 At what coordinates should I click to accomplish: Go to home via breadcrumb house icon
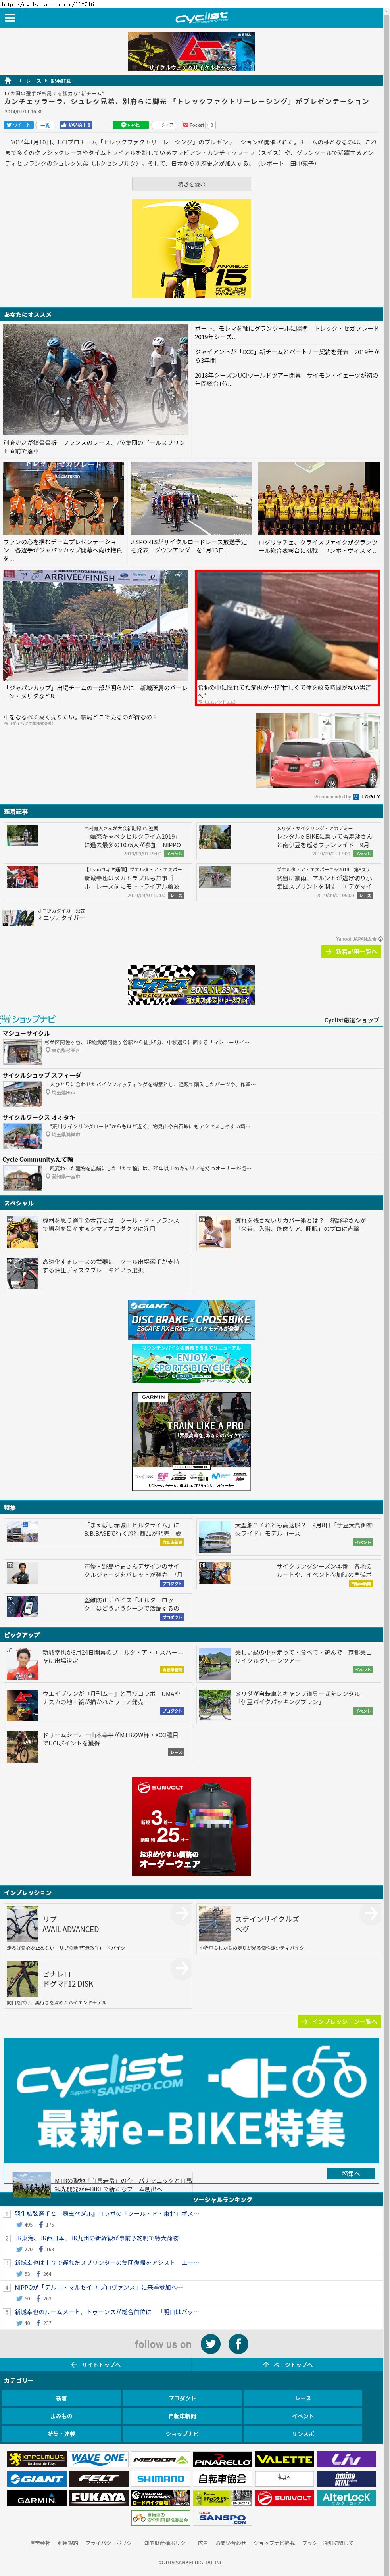click(8, 80)
